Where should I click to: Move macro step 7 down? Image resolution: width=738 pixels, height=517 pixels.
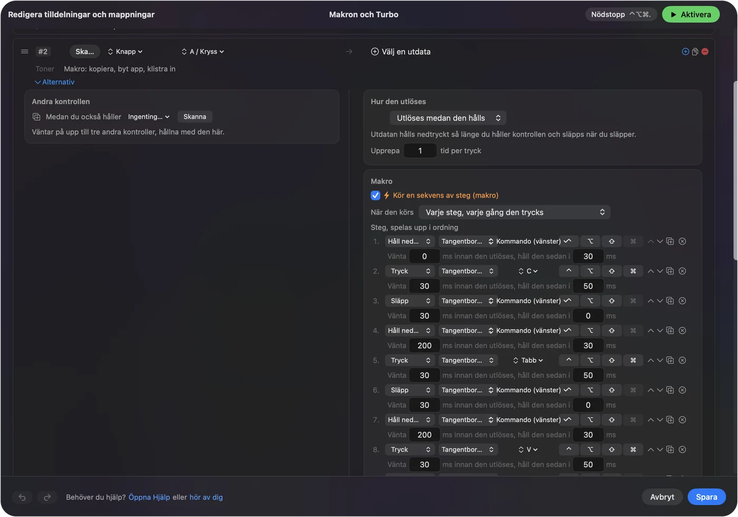660,420
